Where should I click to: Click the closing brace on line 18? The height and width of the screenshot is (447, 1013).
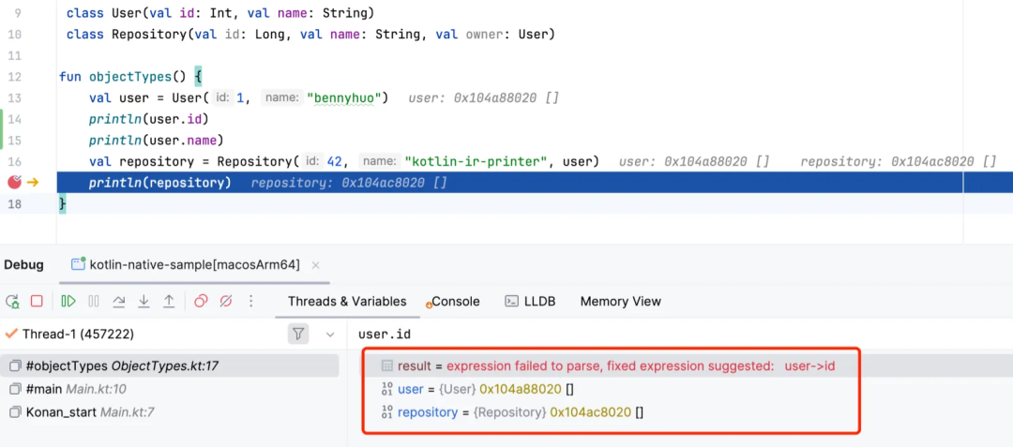point(63,204)
